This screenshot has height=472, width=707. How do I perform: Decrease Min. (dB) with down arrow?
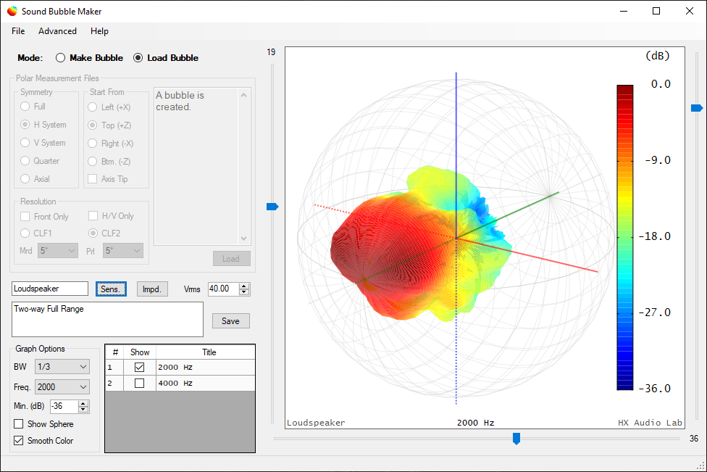[83, 410]
